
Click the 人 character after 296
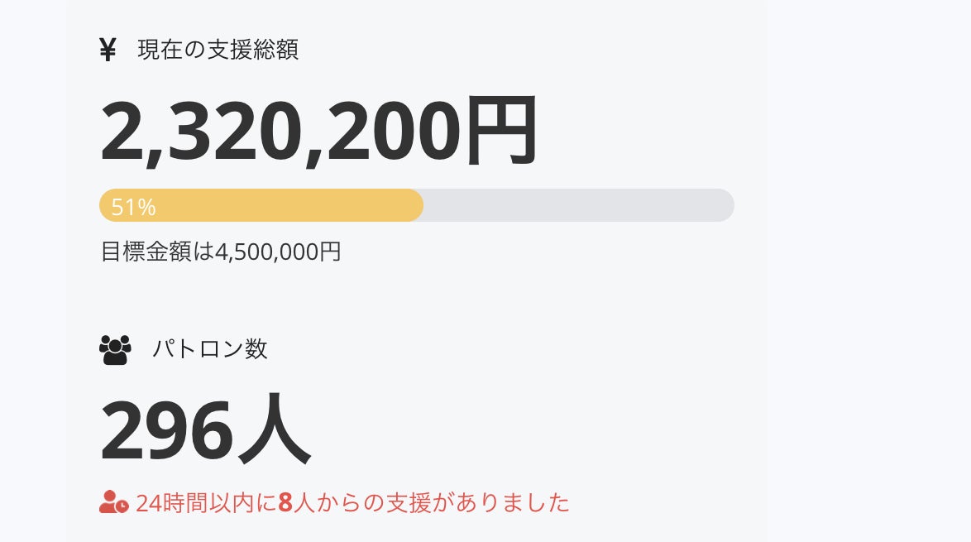[274, 431]
